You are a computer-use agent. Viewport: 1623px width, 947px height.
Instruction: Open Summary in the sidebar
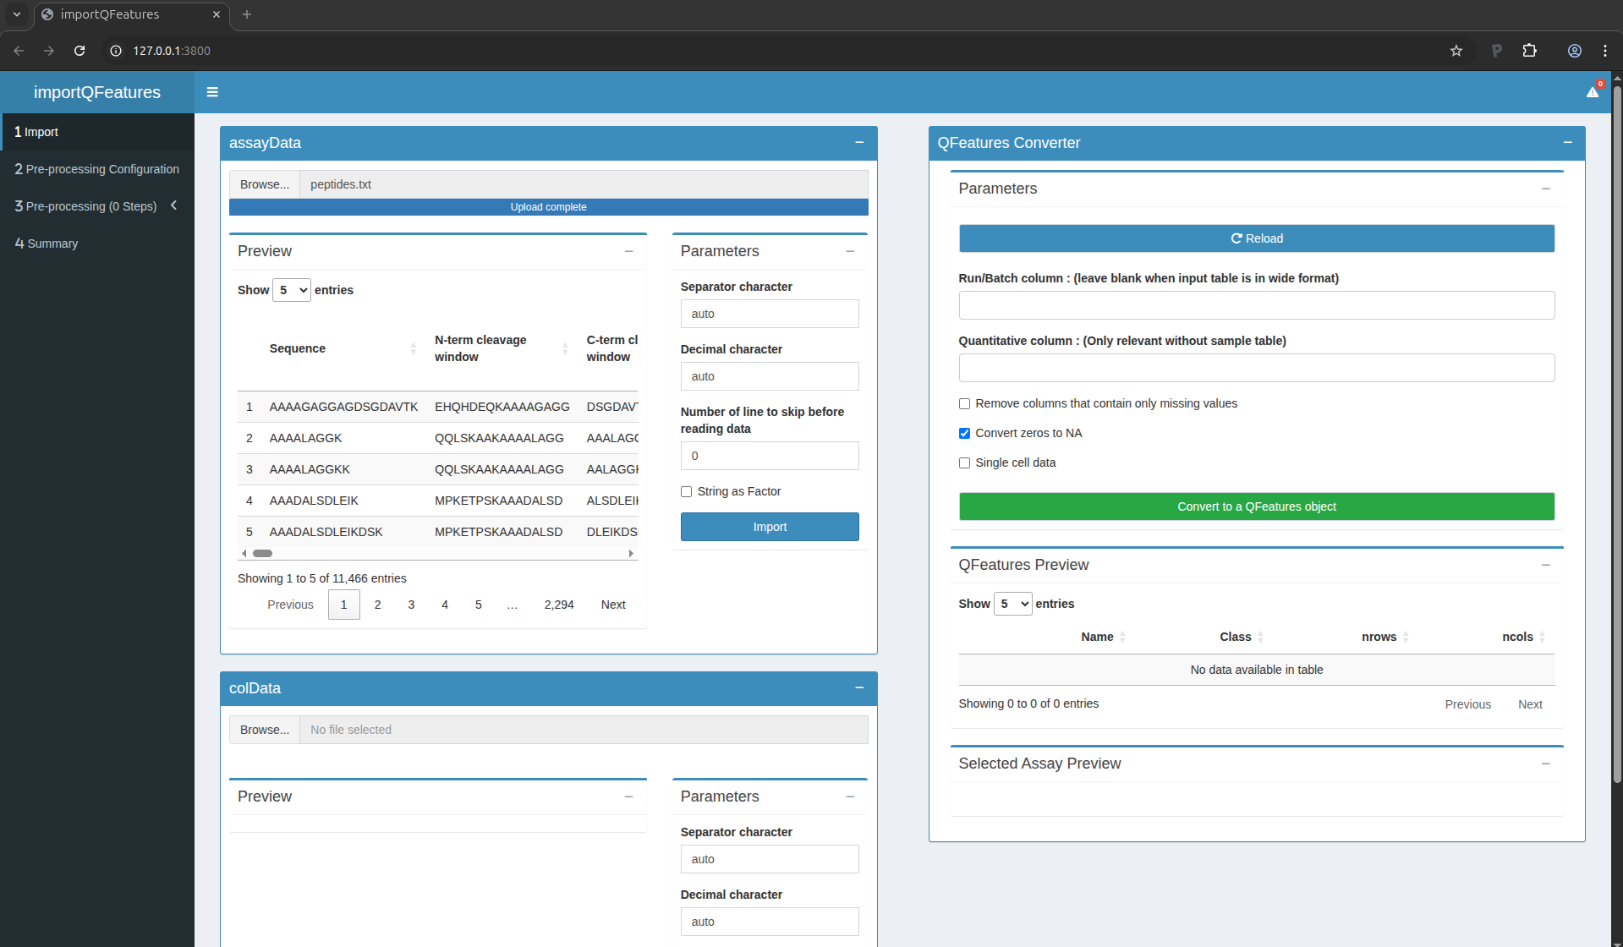point(97,244)
